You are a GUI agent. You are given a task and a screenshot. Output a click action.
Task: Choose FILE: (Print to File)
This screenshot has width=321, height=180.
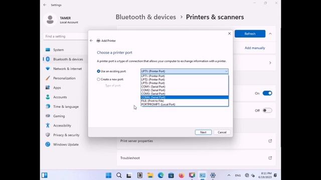(185, 101)
